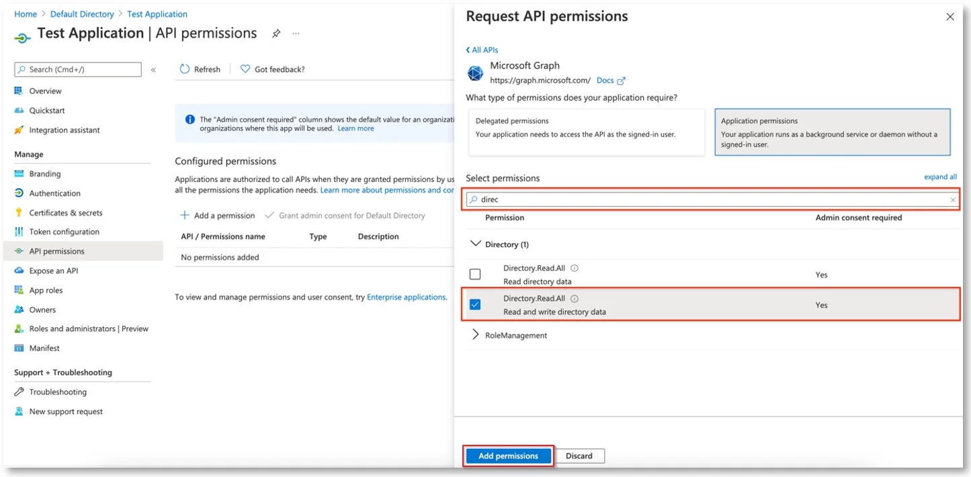Click the Integration assistant rocket icon

(19, 130)
